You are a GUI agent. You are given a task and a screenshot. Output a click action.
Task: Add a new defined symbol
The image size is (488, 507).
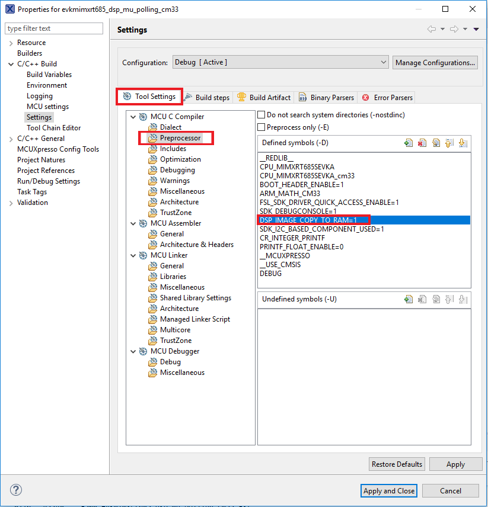point(409,143)
